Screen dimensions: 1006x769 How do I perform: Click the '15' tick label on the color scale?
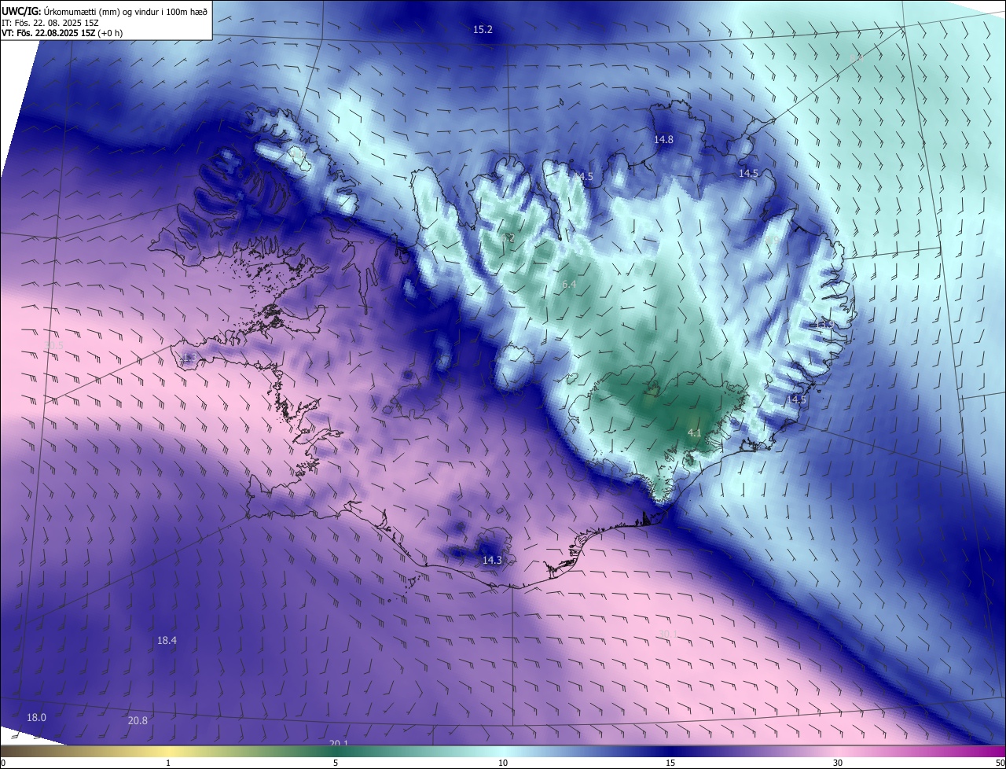tap(670, 763)
